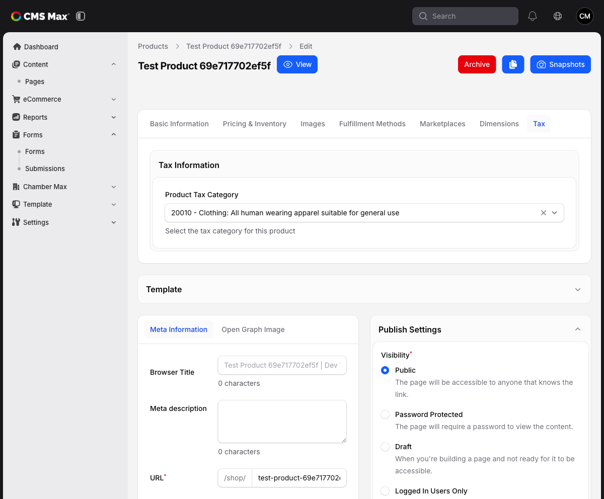Open the Open Graph Image tab
Screen dimensions: 604x499
pyautogui.click(x=253, y=329)
